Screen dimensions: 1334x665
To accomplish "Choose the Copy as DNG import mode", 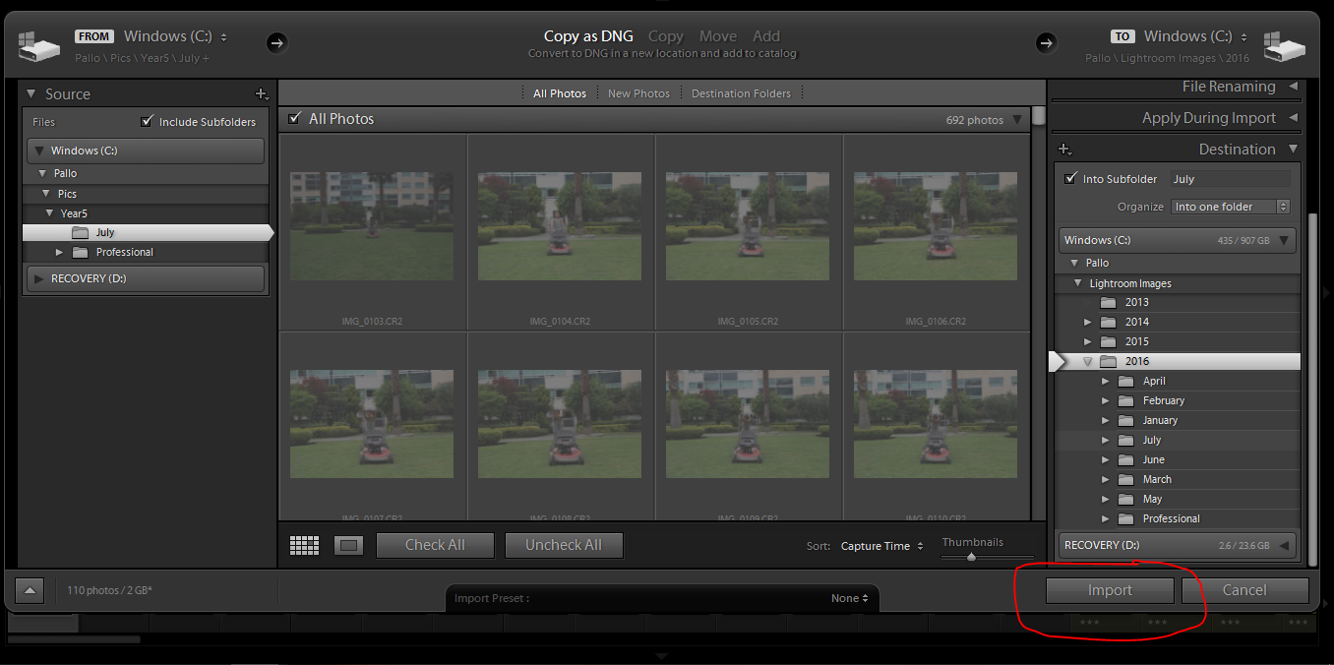I will click(588, 36).
